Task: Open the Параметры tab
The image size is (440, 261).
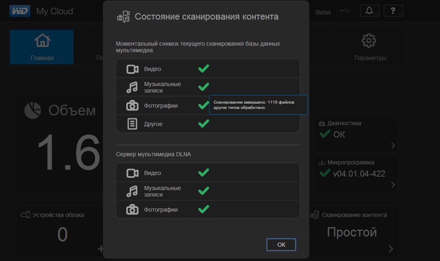Action: pos(368,47)
